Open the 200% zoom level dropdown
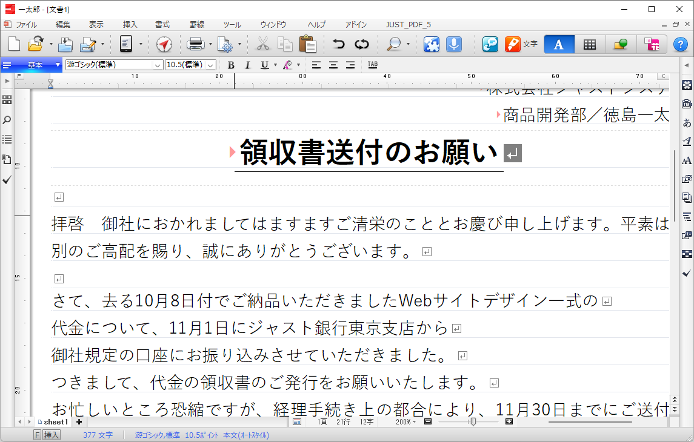This screenshot has height=442, width=694. coord(405,422)
